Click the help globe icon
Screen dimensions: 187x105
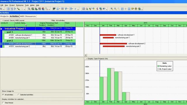[139, 9]
